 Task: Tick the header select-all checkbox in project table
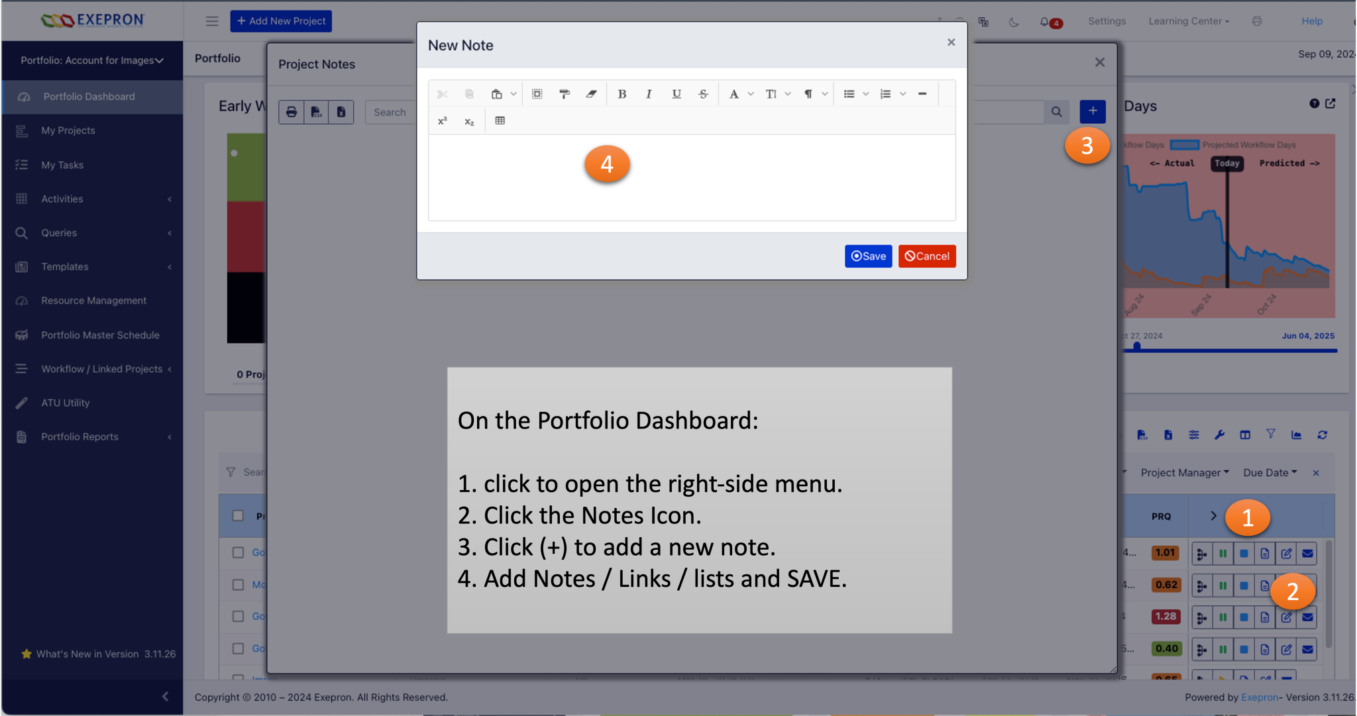[238, 516]
